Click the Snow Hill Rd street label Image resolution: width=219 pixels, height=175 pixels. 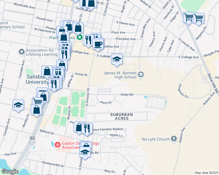point(213,83)
